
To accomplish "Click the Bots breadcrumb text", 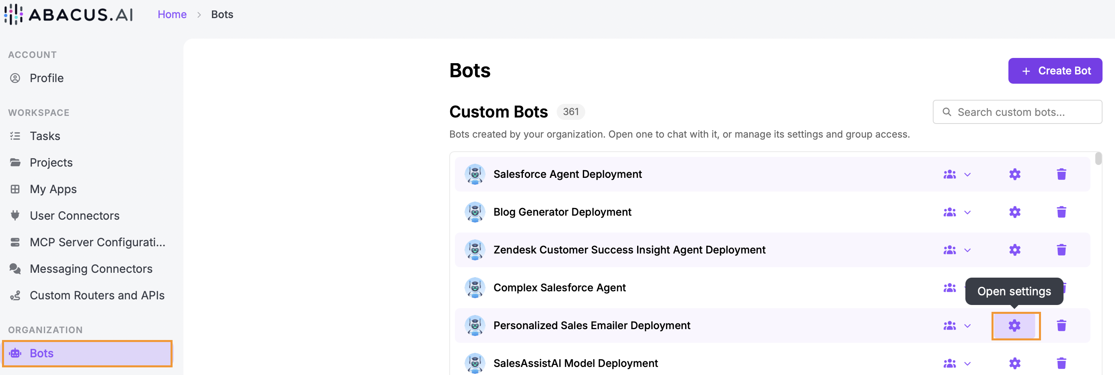I will point(222,14).
